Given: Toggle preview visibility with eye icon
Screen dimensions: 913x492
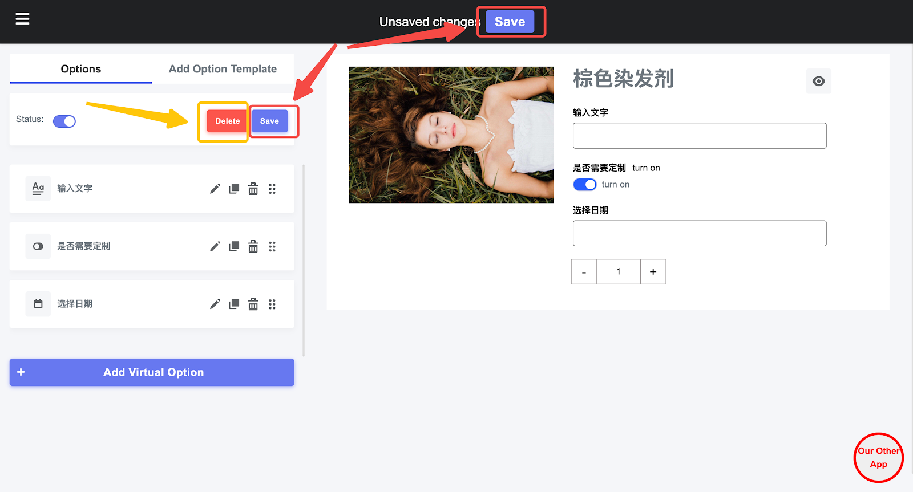Looking at the screenshot, I should coord(818,81).
